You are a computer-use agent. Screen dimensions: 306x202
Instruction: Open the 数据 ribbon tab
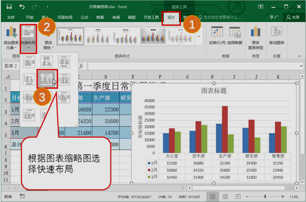tap(100, 17)
